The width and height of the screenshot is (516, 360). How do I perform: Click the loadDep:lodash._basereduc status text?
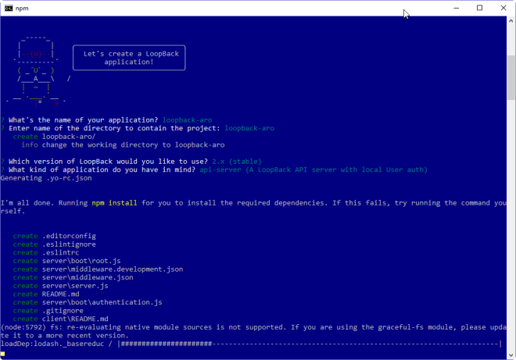(52, 344)
